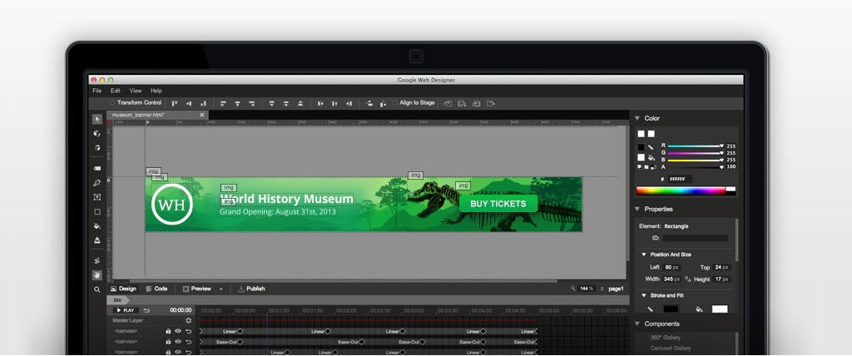Pick the 3D object rotate tool
Viewport: 852px width, 356px height.
point(97,133)
